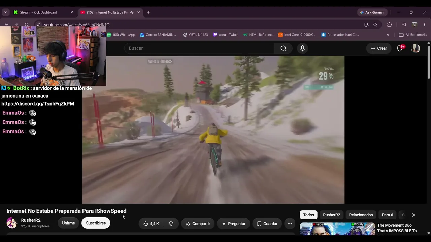The image size is (431, 242).
Task: Open the (65) WhatsApp bookmark
Action: 121,35
